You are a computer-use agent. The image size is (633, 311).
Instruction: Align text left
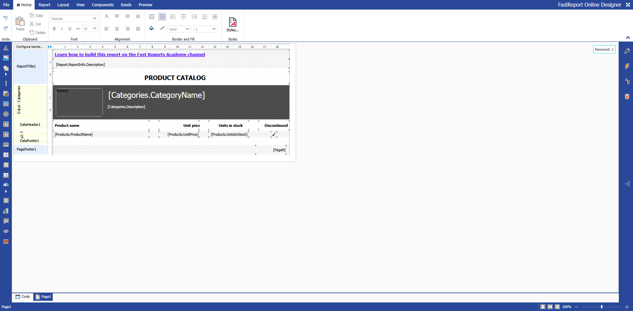click(106, 29)
